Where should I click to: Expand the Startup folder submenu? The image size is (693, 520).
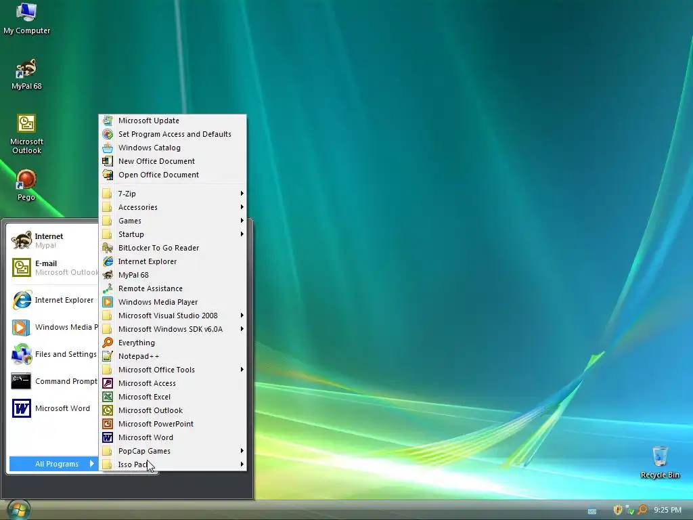(x=173, y=234)
